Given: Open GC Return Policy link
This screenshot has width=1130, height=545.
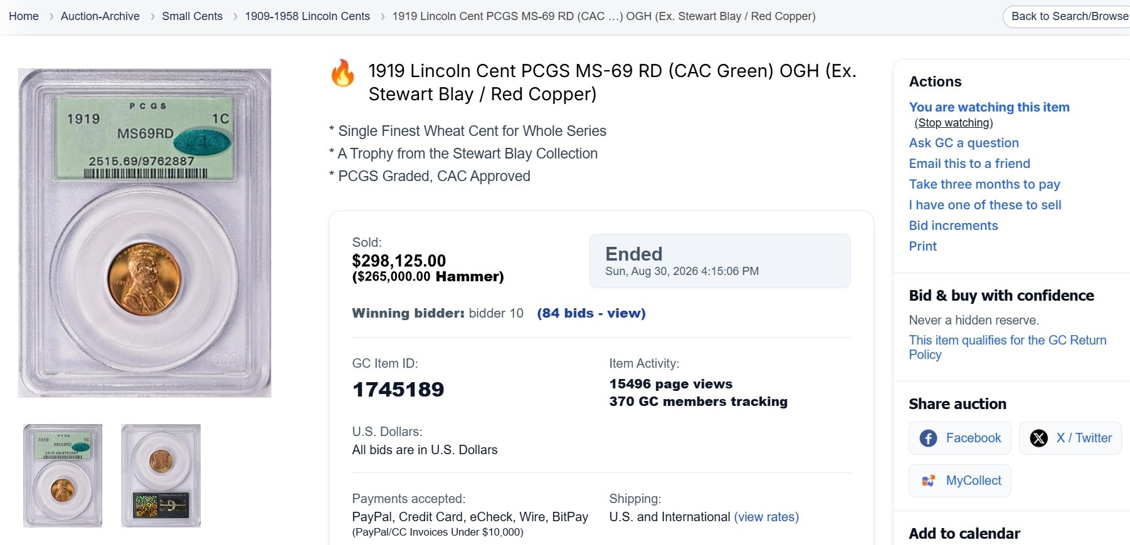Looking at the screenshot, I should pos(1008,347).
